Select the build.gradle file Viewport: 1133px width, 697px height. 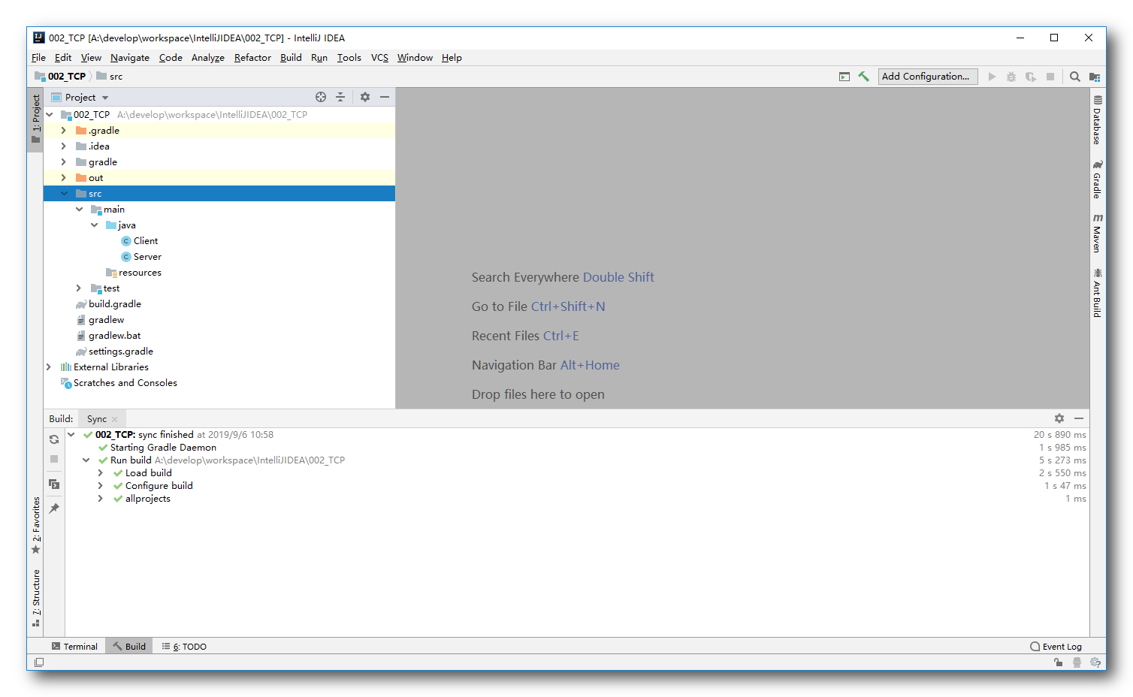108,304
